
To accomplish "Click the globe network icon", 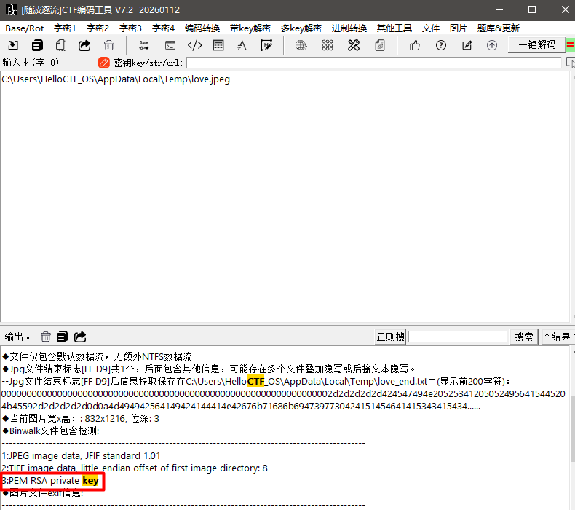I will coord(301,45).
